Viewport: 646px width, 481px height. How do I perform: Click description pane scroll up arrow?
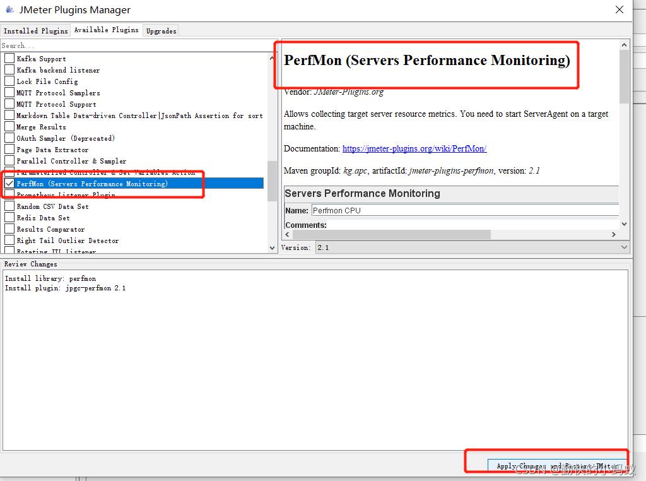pyautogui.click(x=624, y=45)
